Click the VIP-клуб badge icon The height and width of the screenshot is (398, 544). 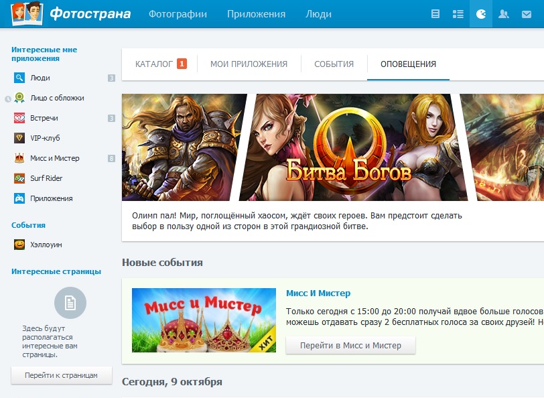pyautogui.click(x=19, y=138)
